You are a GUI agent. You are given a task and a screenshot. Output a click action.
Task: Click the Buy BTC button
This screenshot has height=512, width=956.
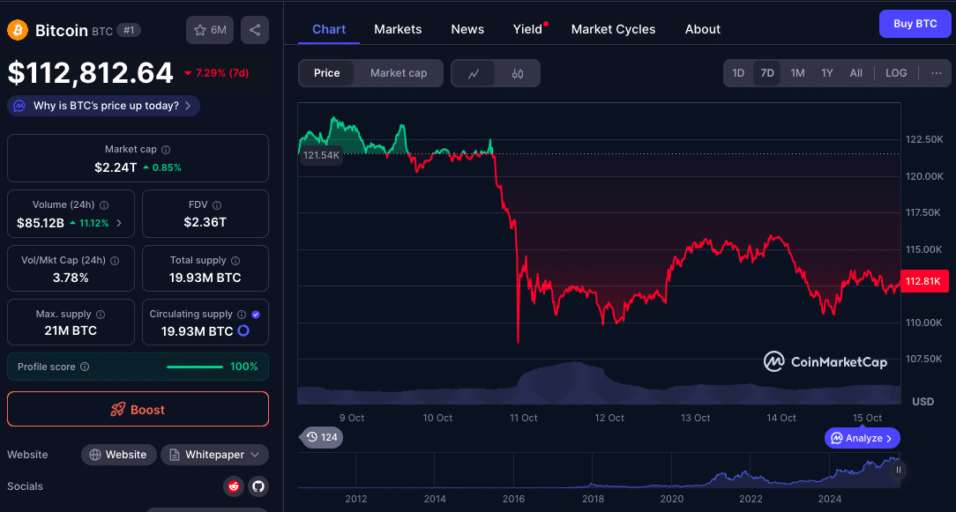click(x=915, y=25)
